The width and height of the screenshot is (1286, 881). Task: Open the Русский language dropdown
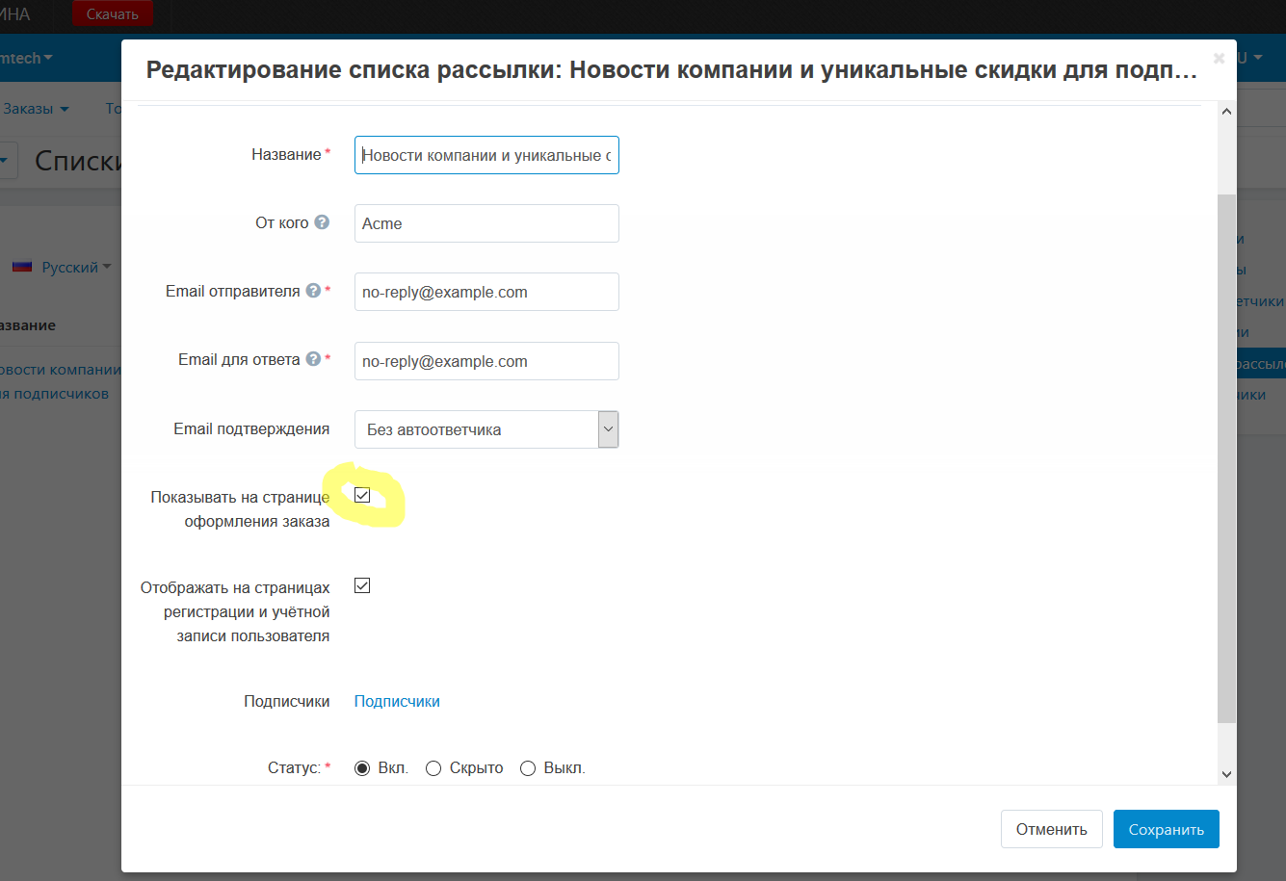click(x=76, y=267)
